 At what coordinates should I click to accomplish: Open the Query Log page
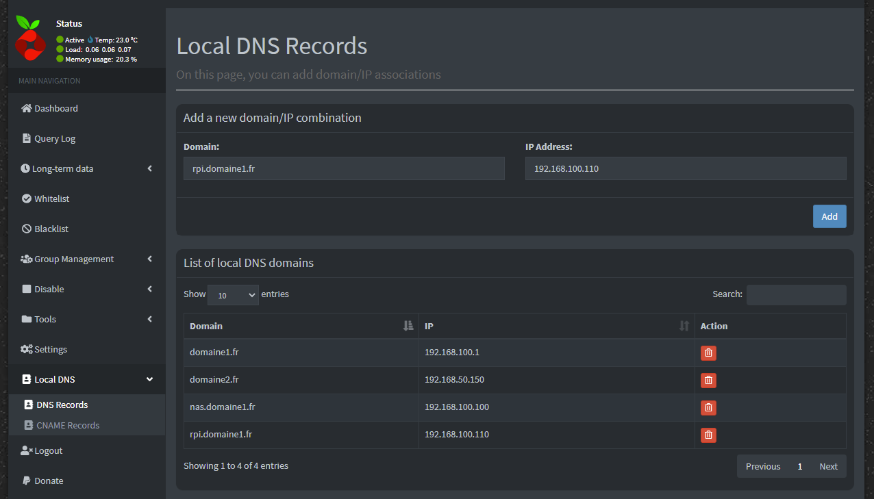point(55,138)
